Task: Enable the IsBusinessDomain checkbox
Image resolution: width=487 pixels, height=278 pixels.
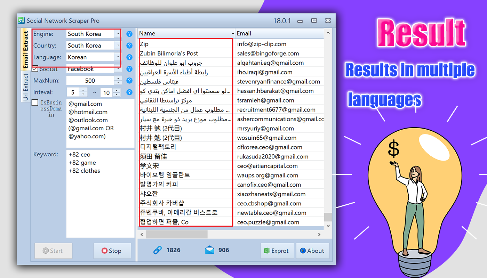Action: coord(35,103)
